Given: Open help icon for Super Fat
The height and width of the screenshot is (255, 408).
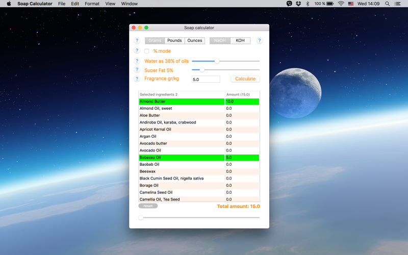Looking at the screenshot, I should (137, 70).
